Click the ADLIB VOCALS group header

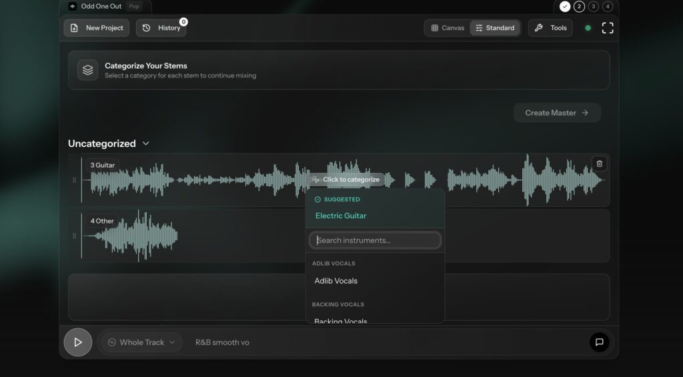pos(333,264)
